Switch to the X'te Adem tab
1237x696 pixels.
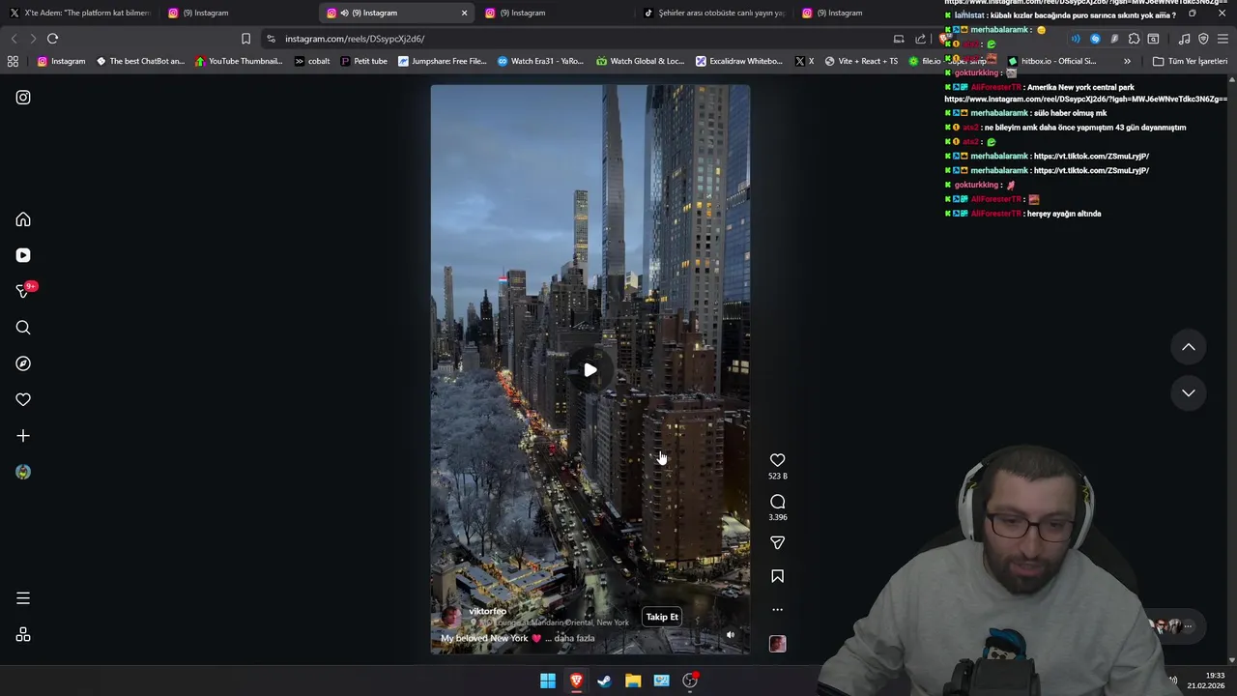[x=80, y=13]
